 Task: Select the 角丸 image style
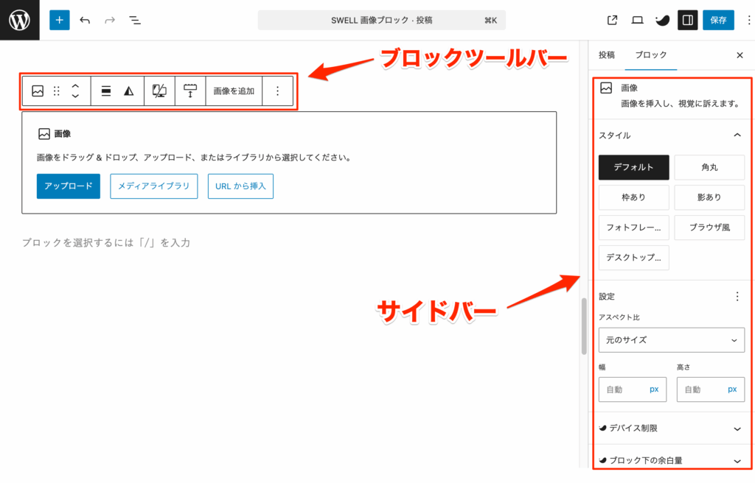coord(709,167)
